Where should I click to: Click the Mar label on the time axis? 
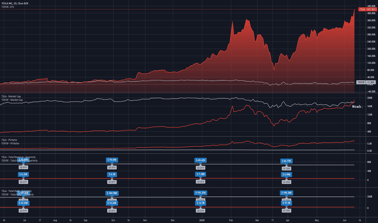(257, 220)
